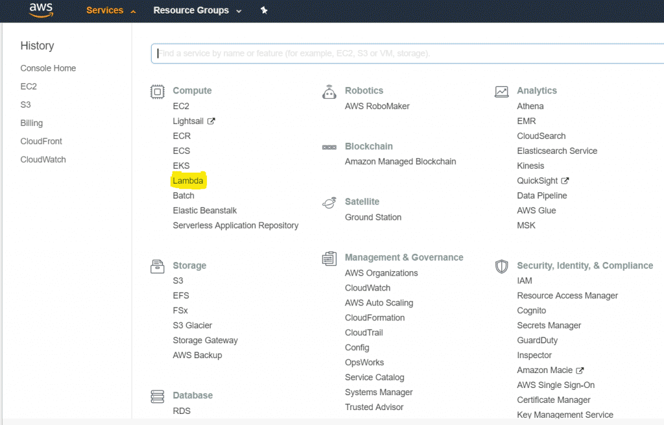Open the highlighted Lambda service
The height and width of the screenshot is (425, 664).
click(188, 180)
